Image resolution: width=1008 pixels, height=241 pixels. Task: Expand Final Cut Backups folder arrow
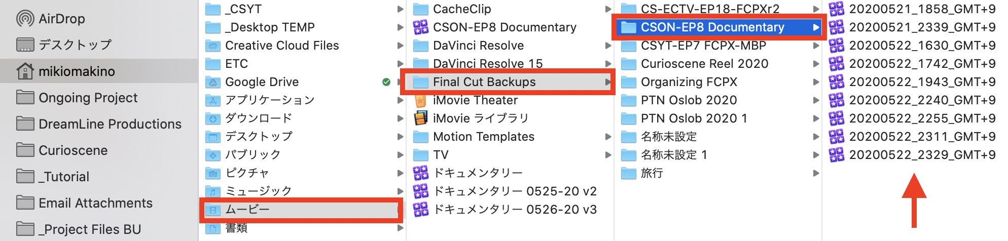607,82
